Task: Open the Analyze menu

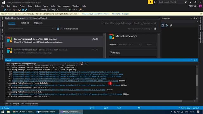Action: tap(66, 6)
